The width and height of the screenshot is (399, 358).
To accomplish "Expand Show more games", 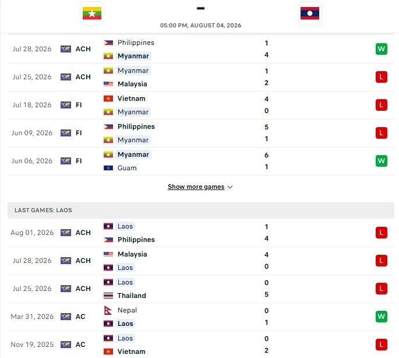I will 196,187.
